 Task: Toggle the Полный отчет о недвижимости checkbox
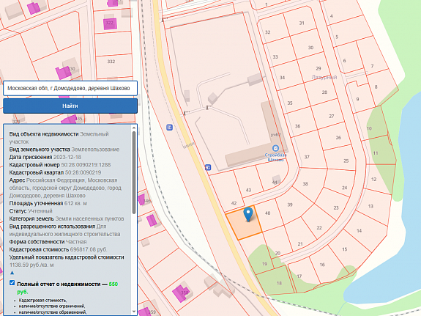point(12,283)
